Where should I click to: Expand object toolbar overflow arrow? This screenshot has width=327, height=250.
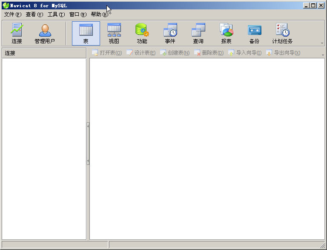click(x=322, y=55)
